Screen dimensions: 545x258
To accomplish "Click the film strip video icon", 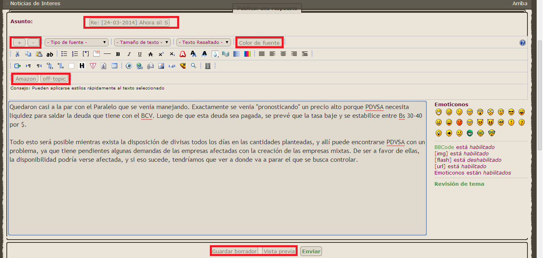I will (x=207, y=66).
